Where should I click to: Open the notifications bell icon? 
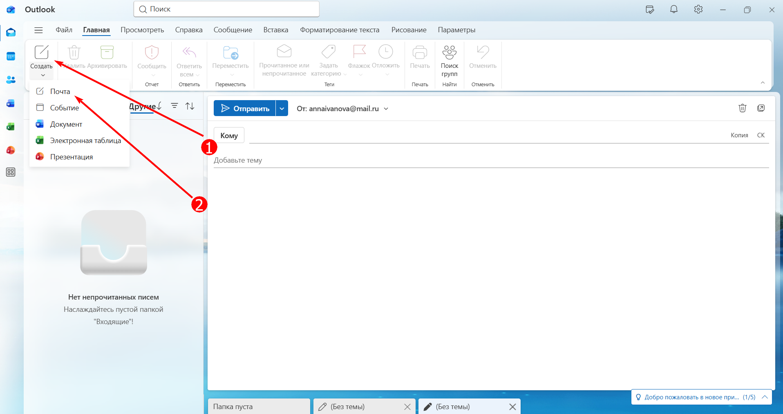(x=674, y=9)
